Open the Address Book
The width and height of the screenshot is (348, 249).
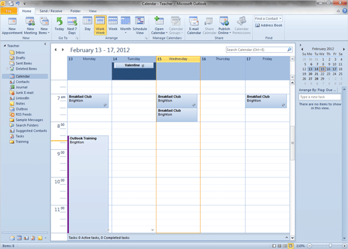click(269, 25)
